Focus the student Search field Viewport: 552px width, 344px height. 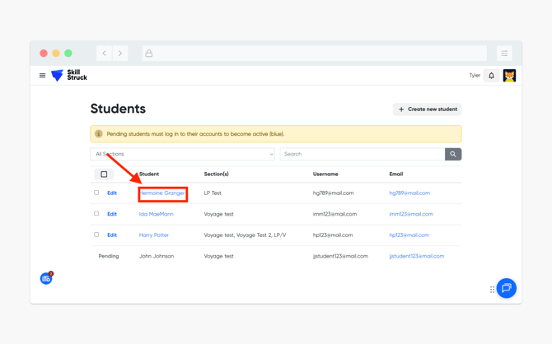(x=363, y=154)
